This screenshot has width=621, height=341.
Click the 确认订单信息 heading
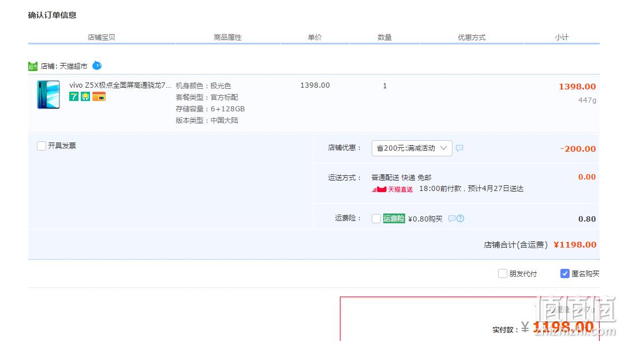click(x=53, y=15)
